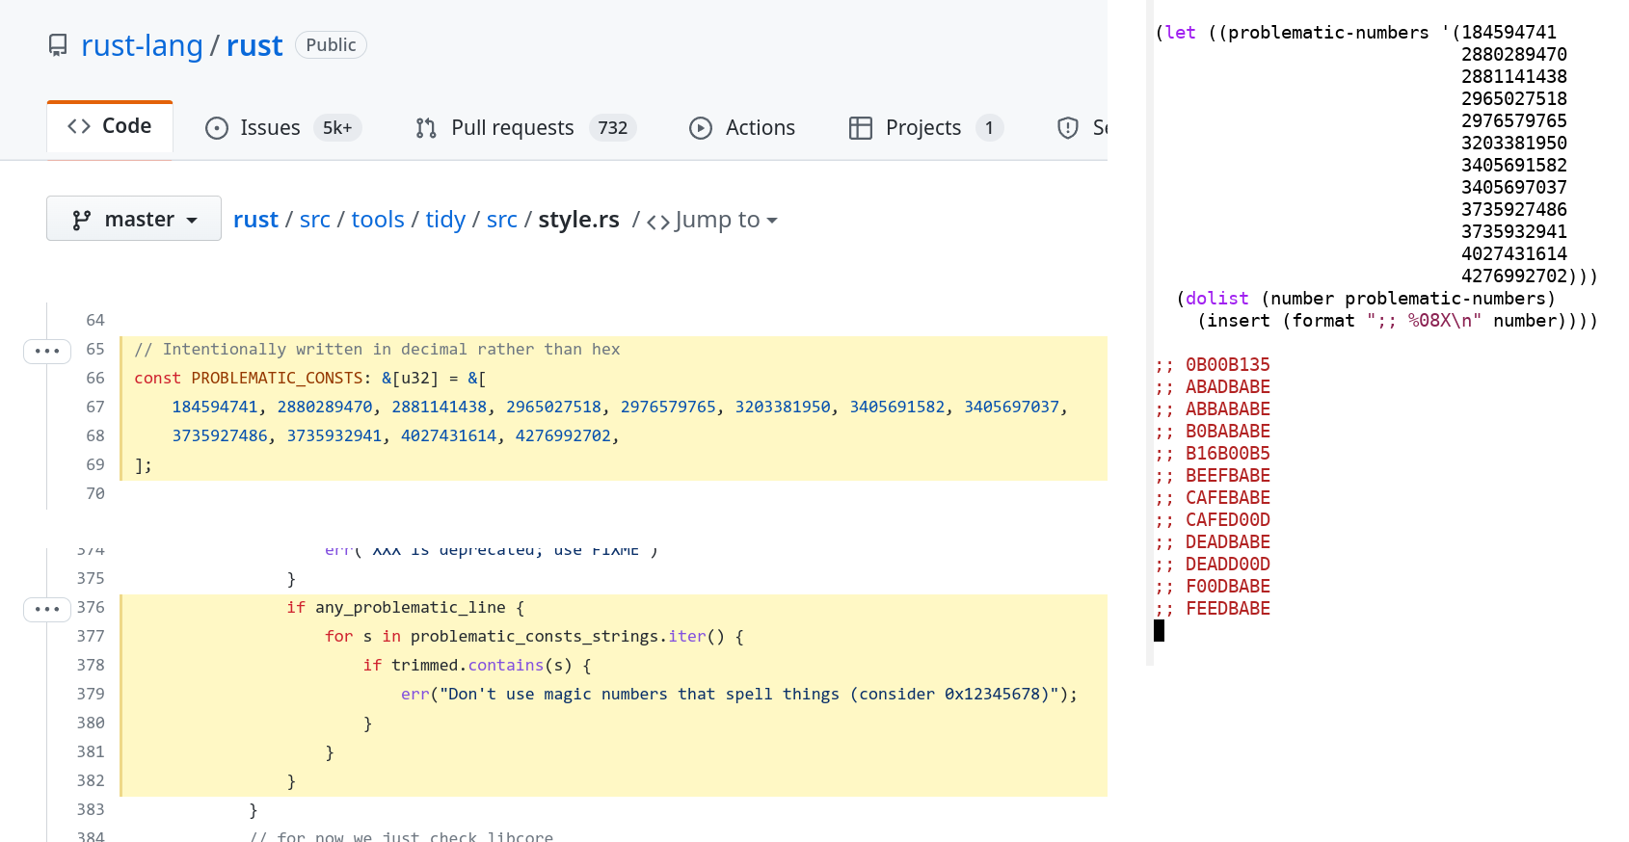Screen dimensions: 1629x842
Task: Click the Issues circle icon
Action: coord(217,128)
